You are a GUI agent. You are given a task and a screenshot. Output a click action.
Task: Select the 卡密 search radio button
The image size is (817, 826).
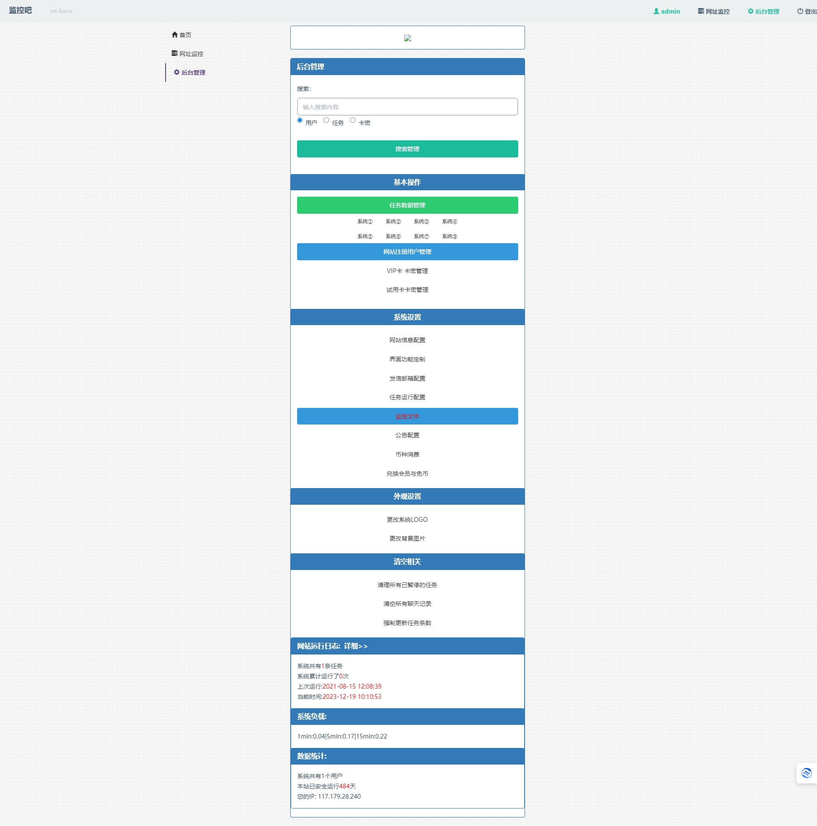353,120
